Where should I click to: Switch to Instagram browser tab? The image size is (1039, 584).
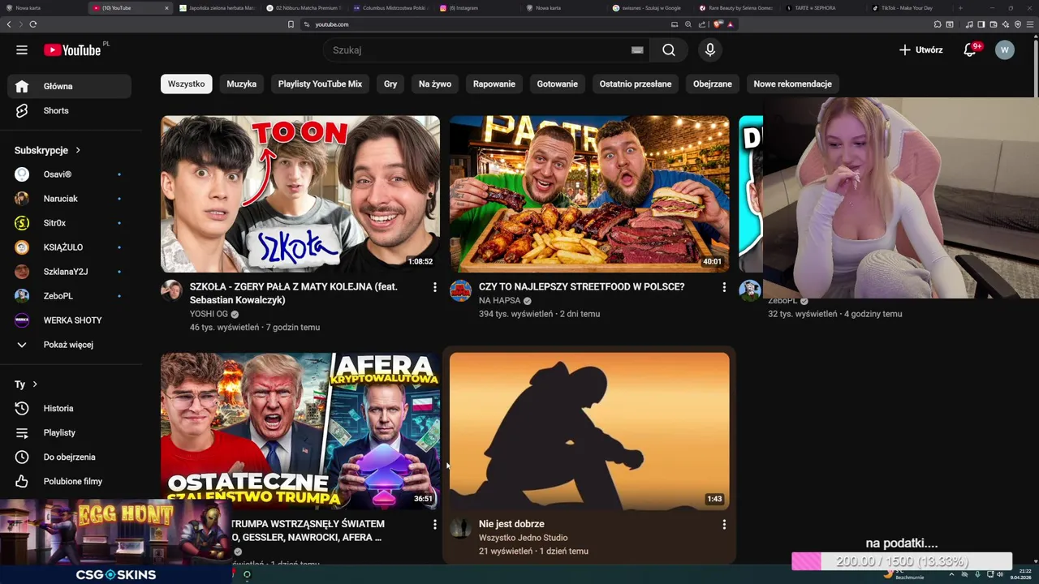[x=475, y=8]
